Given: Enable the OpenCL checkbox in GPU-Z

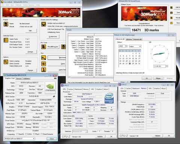Looking at the screenshot, I should 17,134.
